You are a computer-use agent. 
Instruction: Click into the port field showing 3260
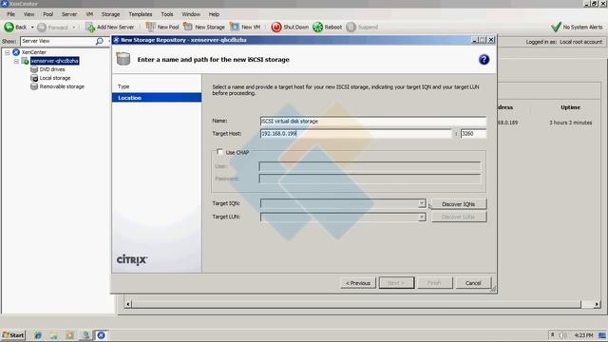pos(473,133)
